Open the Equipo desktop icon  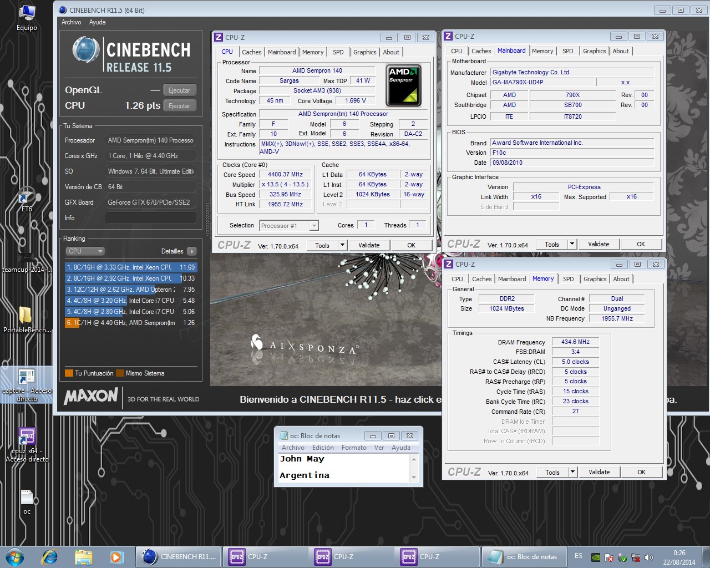[x=26, y=18]
